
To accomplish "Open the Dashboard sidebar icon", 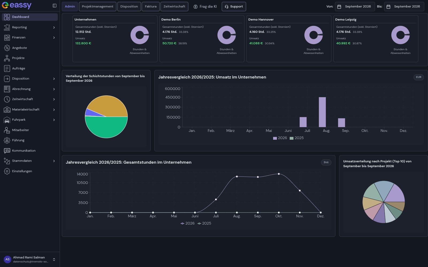I will (7, 17).
